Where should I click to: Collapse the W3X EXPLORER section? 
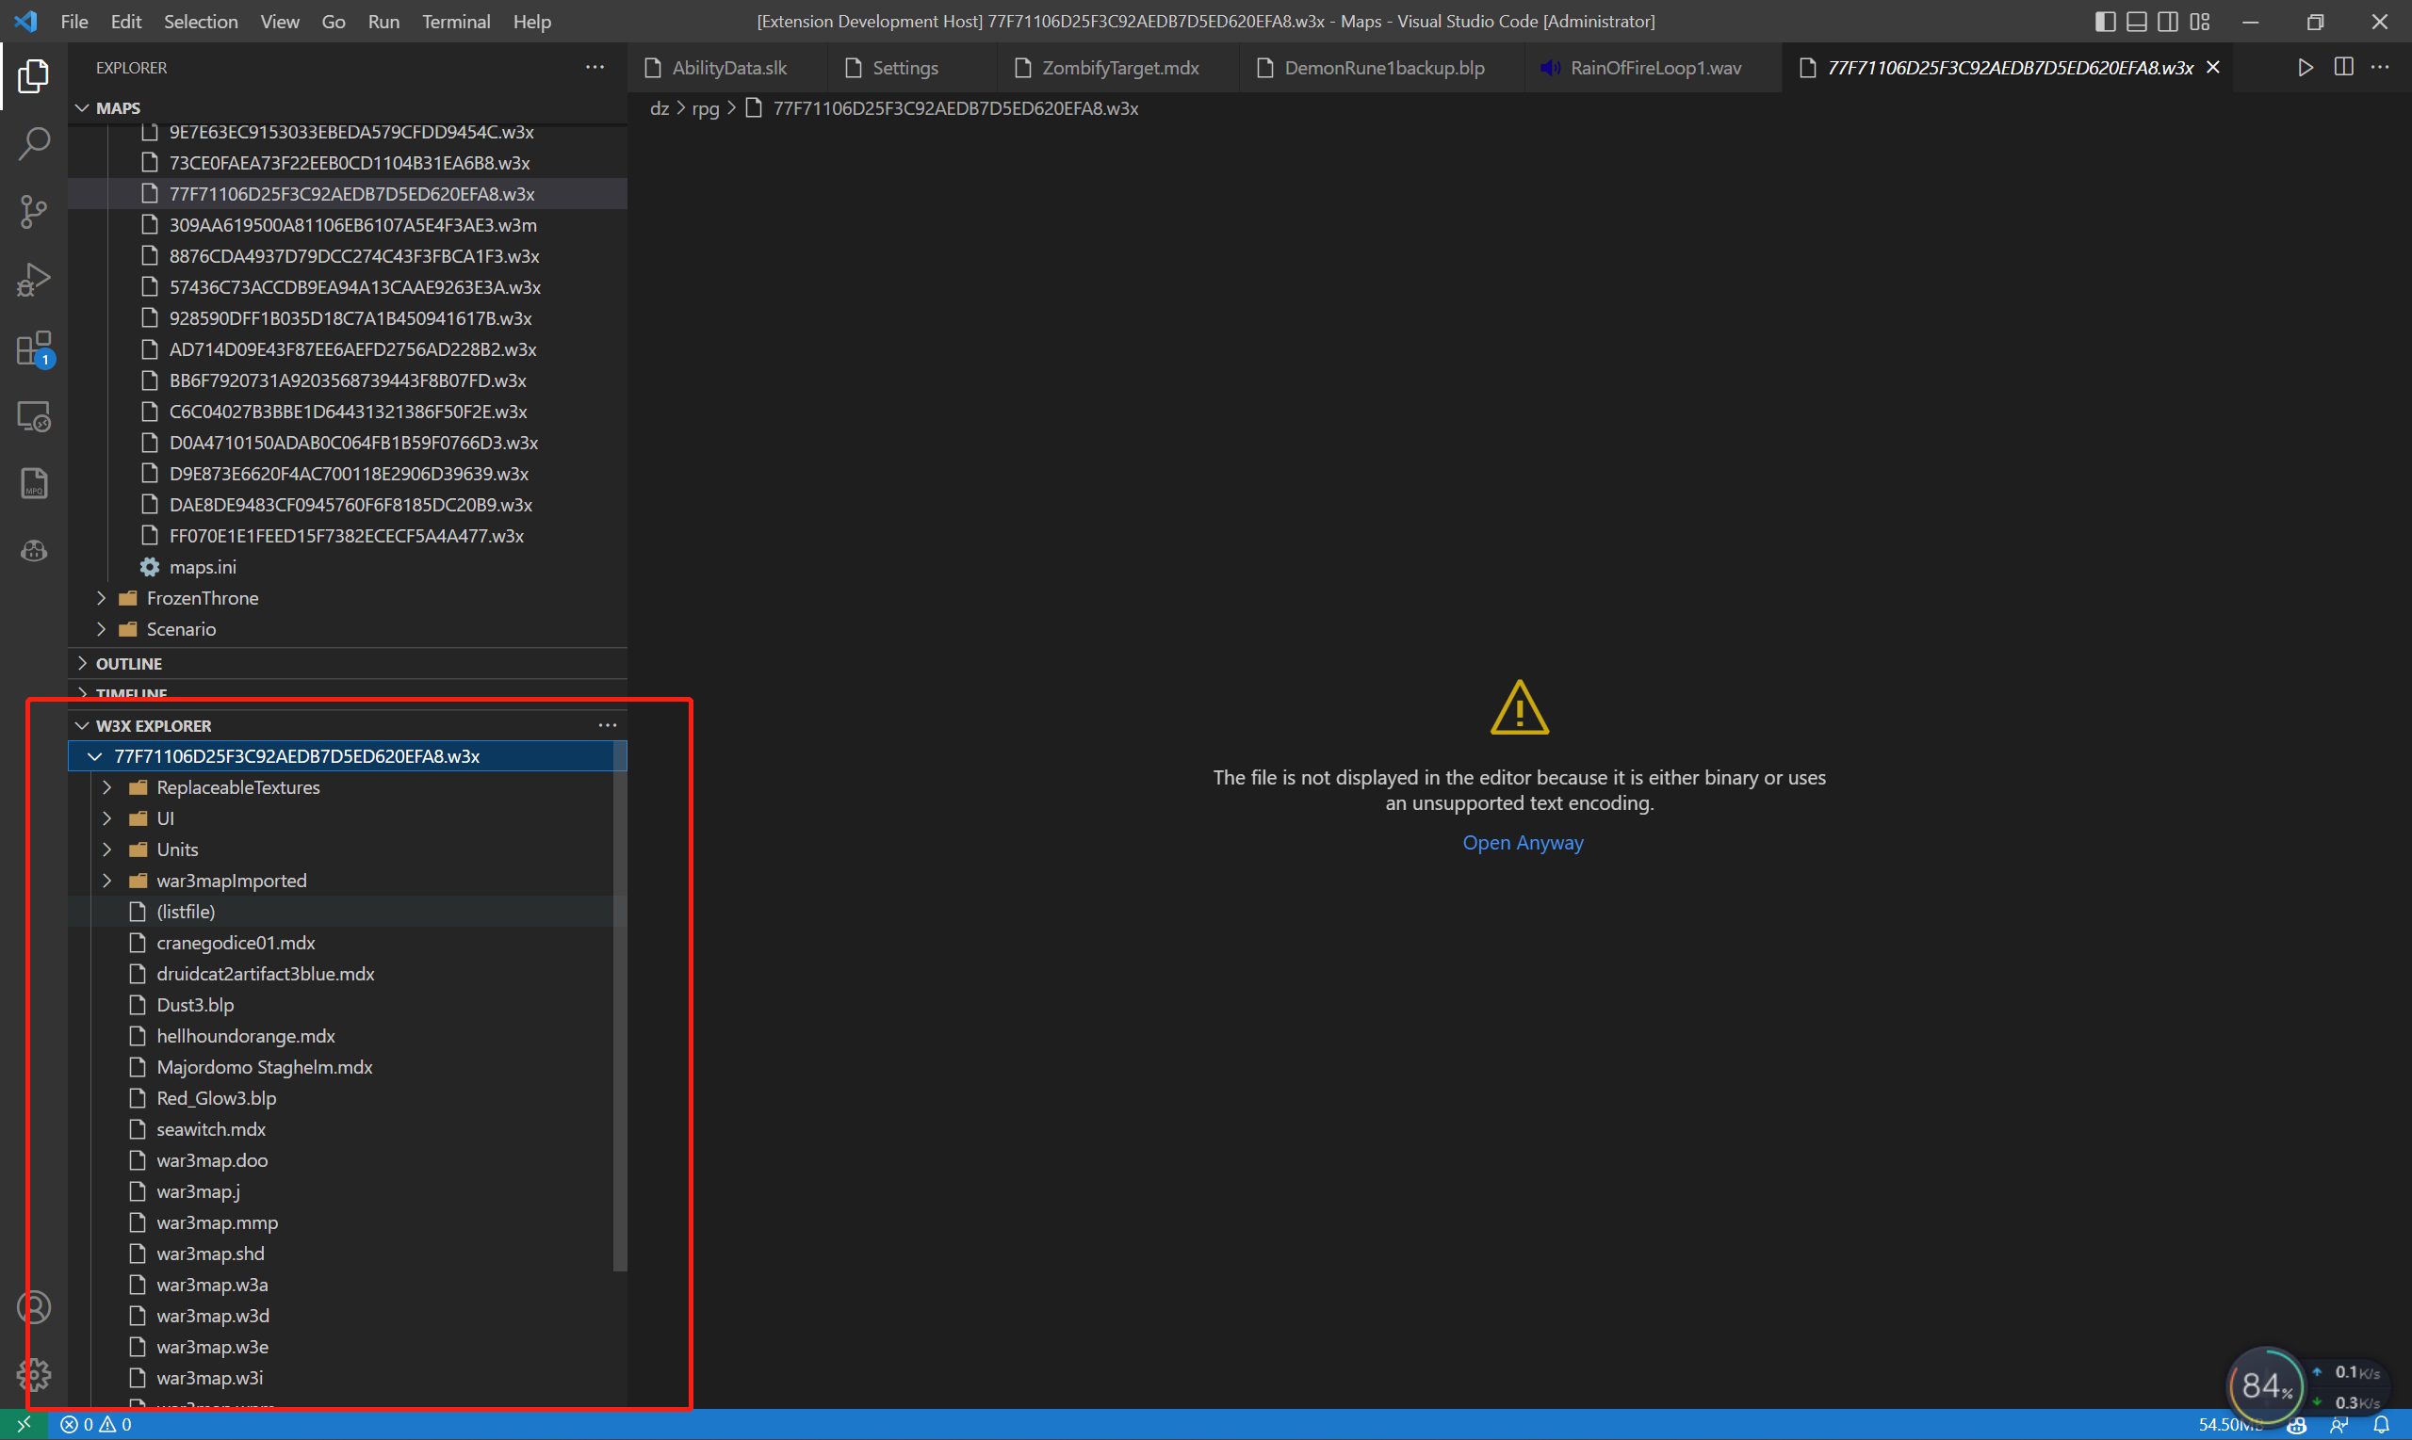(x=83, y=726)
